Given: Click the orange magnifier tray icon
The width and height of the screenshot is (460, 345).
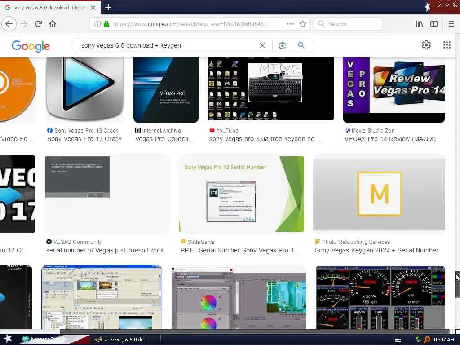Looking at the screenshot, I should tap(427, 340).
